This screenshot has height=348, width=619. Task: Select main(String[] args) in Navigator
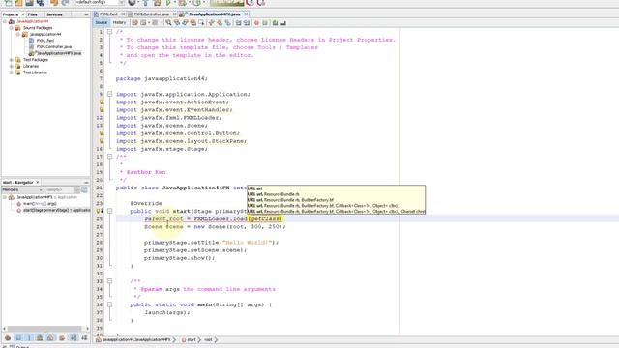click(40, 204)
